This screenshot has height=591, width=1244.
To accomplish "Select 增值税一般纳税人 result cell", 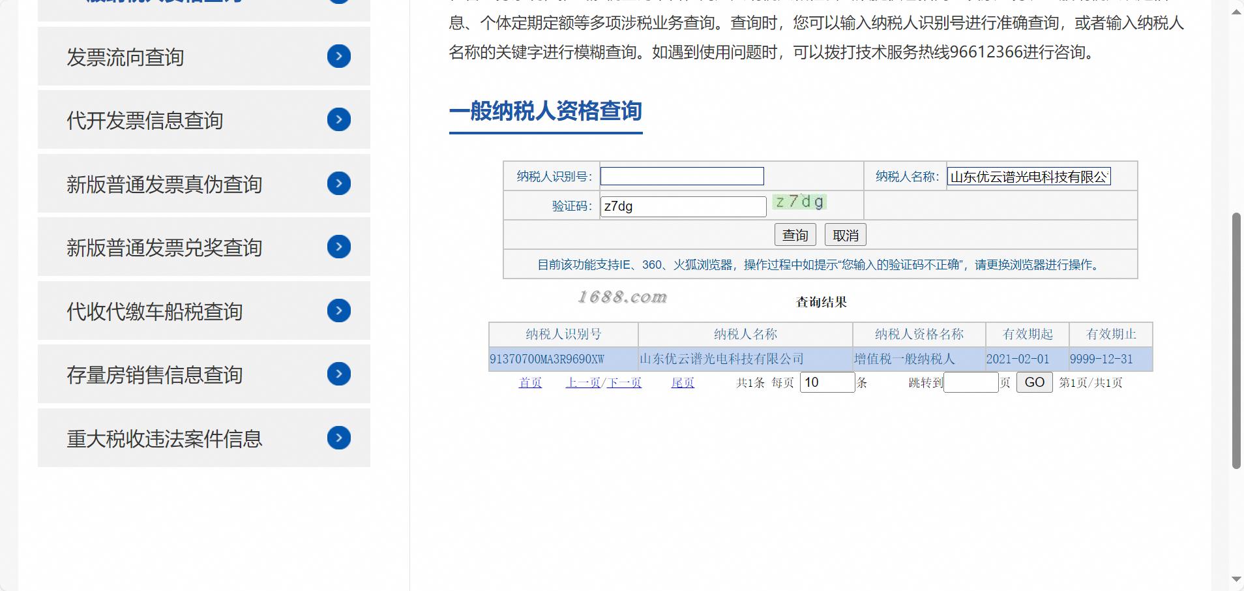I will (x=919, y=359).
